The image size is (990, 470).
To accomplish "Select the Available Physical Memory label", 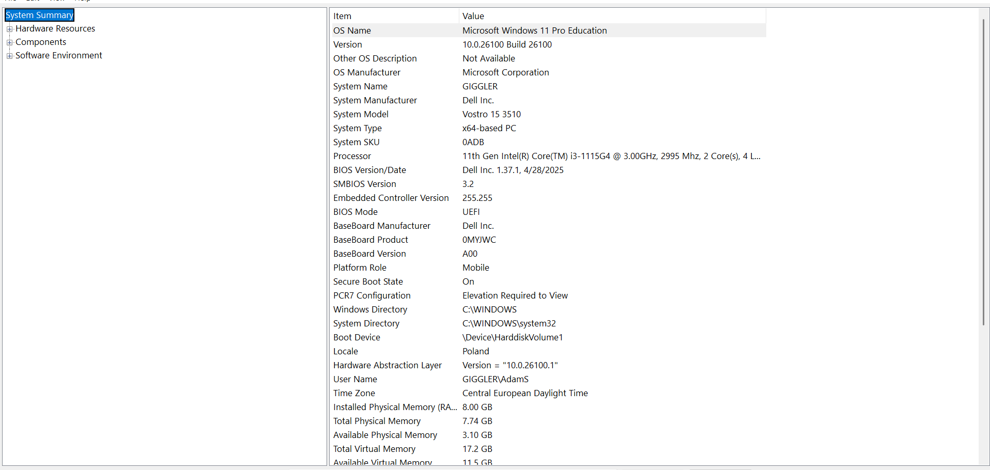I will pyautogui.click(x=385, y=435).
